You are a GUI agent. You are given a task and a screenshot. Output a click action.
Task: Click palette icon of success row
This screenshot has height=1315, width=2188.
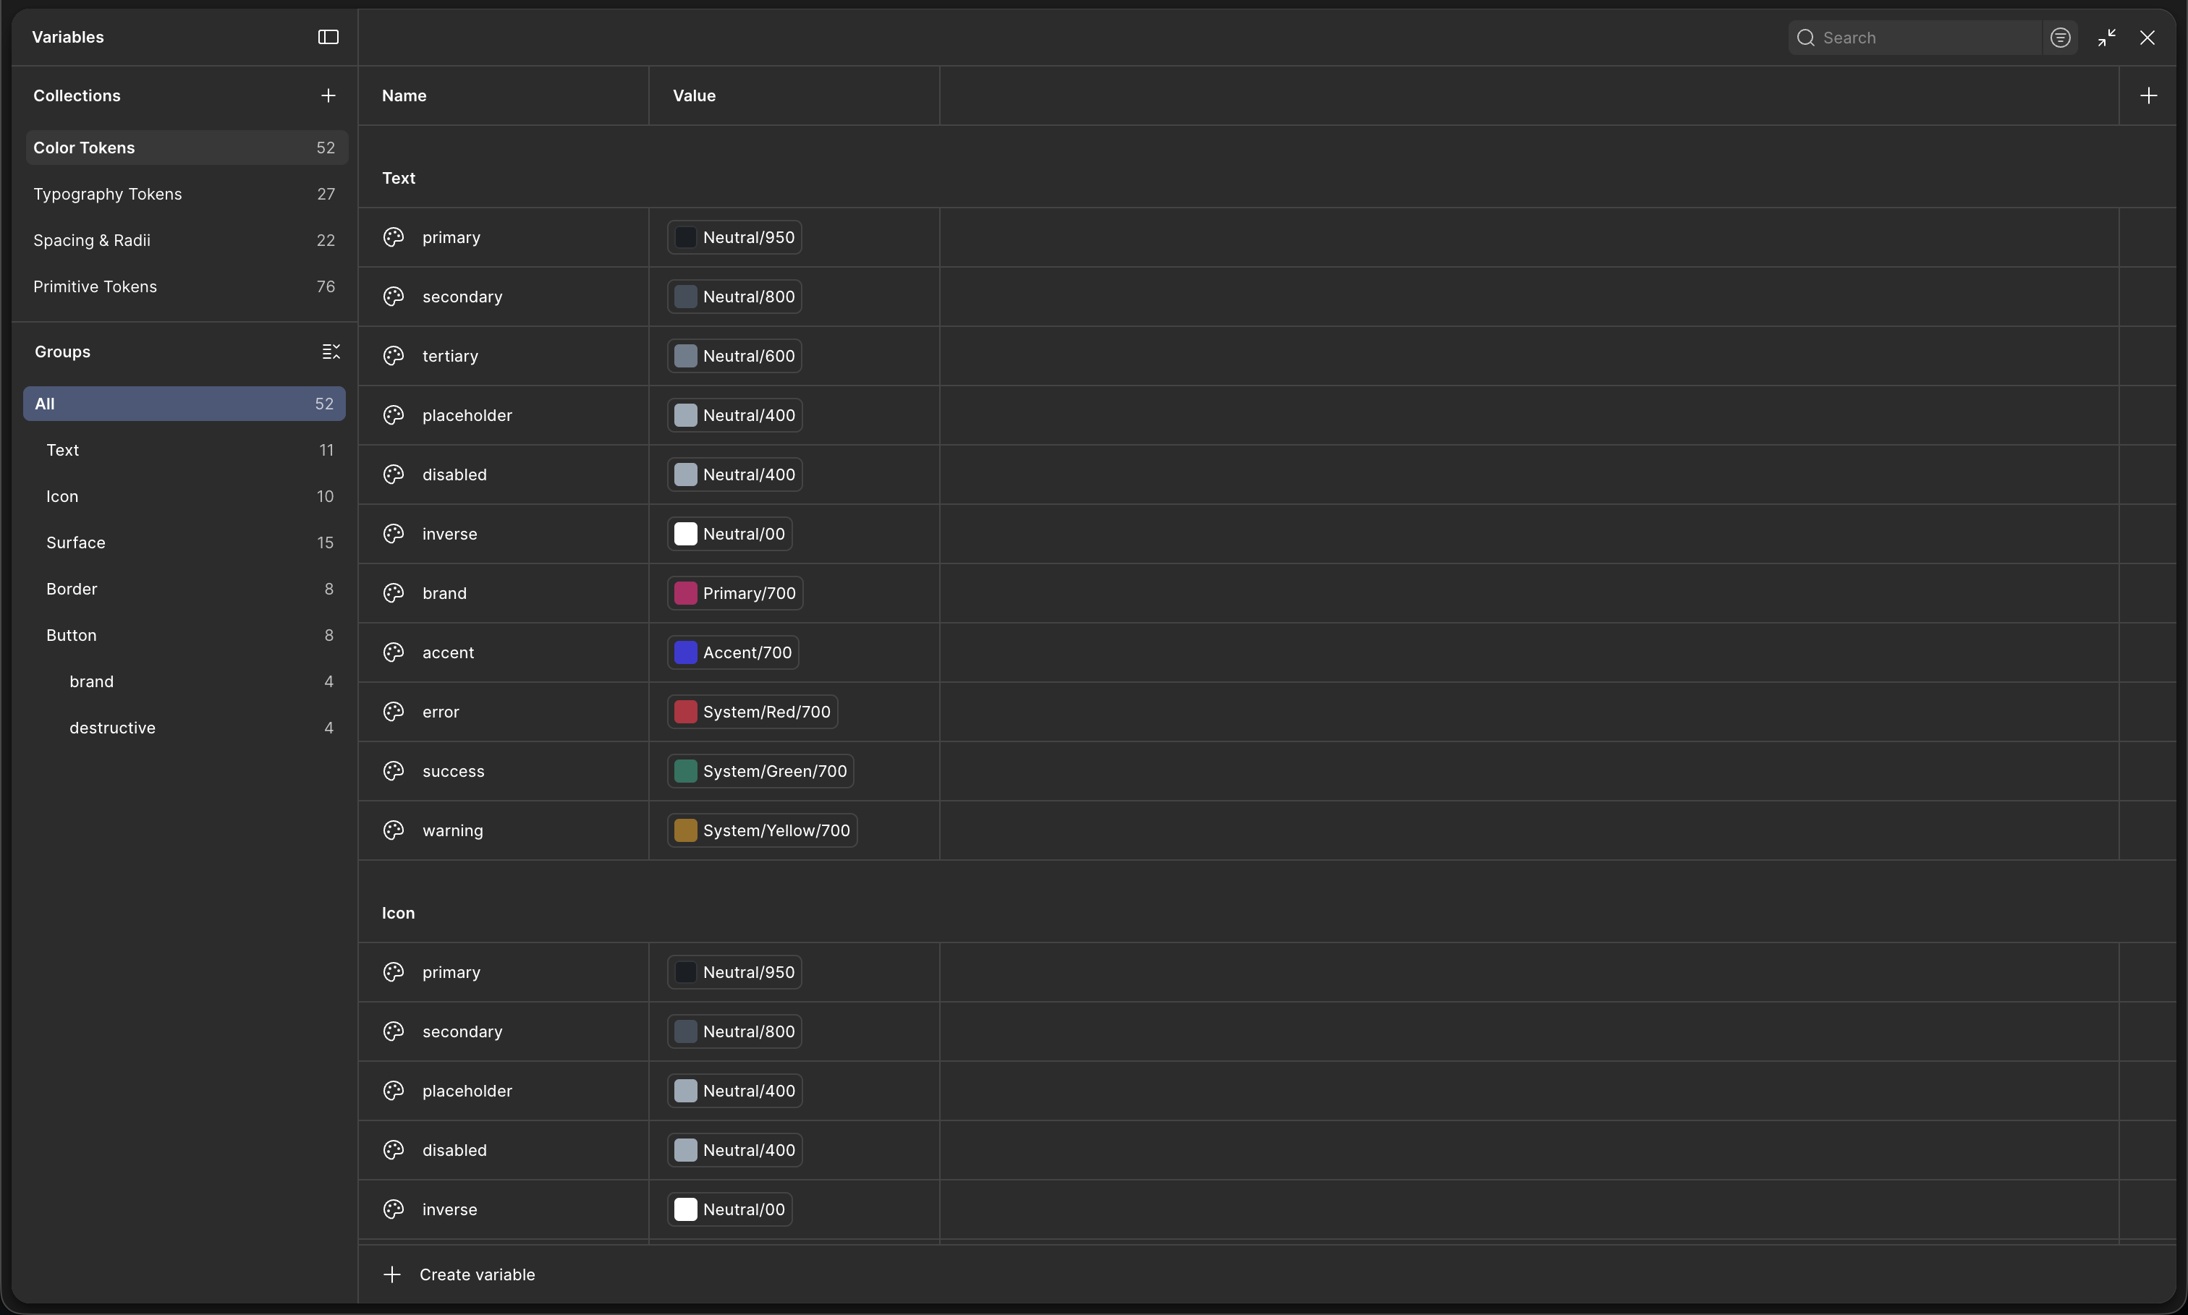point(394,772)
